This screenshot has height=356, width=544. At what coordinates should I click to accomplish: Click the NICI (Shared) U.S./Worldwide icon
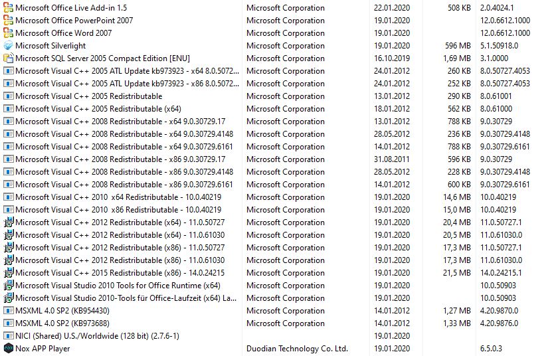tap(8, 336)
